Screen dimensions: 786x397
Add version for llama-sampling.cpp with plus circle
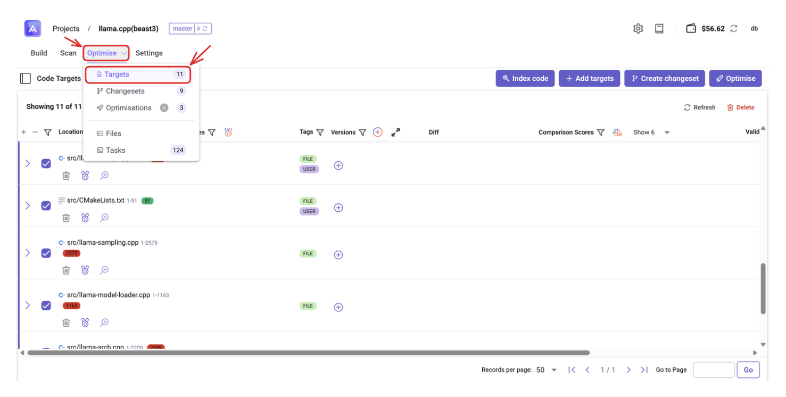click(x=338, y=254)
